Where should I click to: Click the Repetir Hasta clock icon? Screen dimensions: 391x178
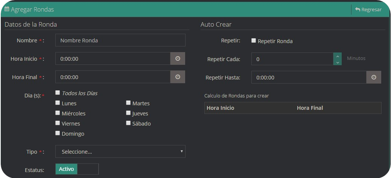tap(373, 78)
